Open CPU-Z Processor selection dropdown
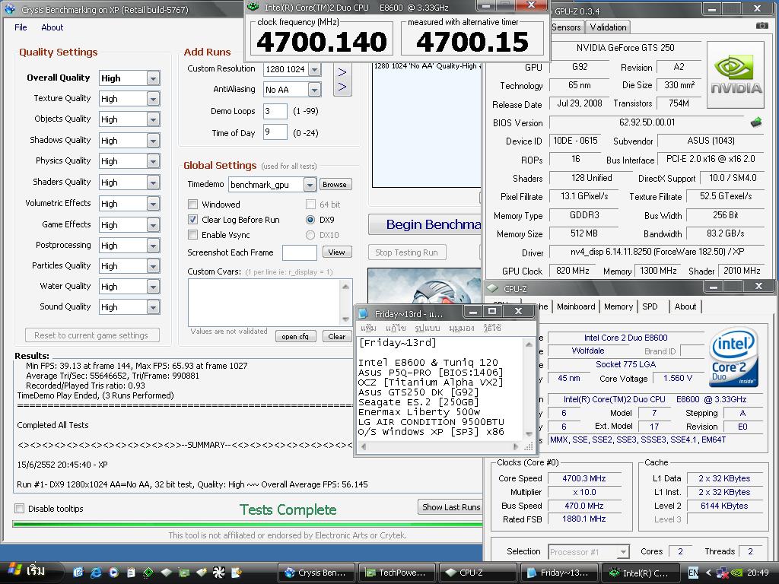The image size is (779, 584). [623, 552]
